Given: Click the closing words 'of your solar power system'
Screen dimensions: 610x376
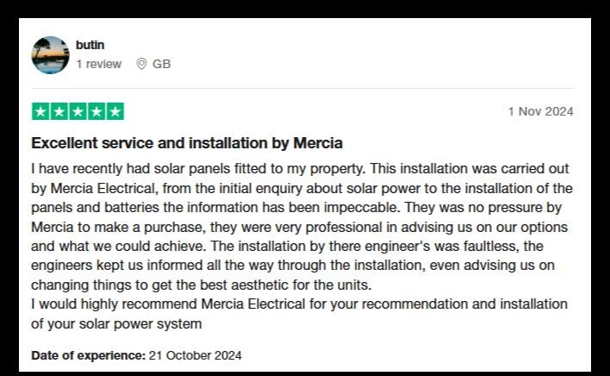Looking at the screenshot, I should 116,324.
